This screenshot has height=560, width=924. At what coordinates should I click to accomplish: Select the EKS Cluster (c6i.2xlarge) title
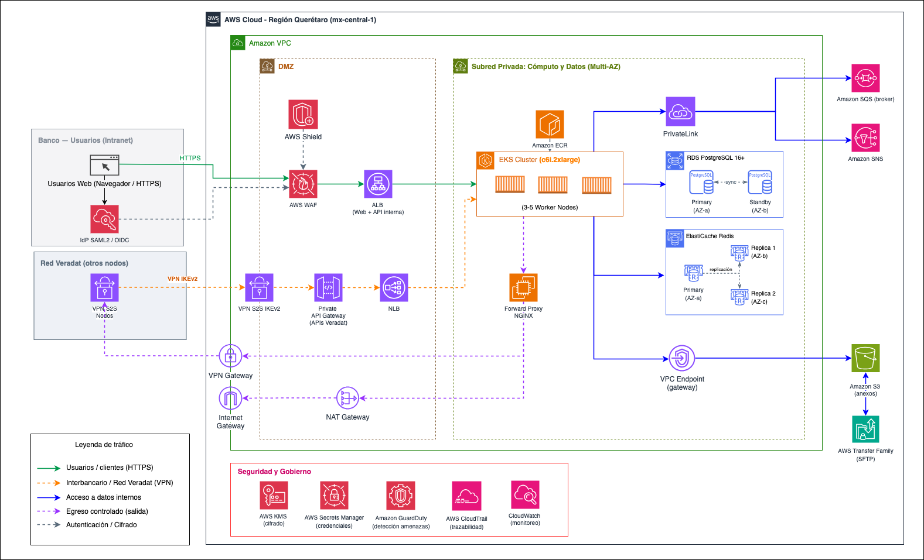pos(540,160)
